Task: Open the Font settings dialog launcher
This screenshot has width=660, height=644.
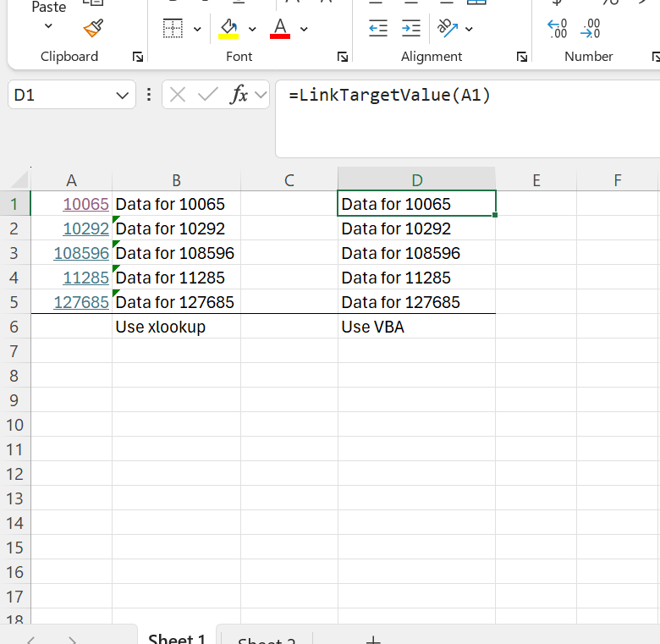Action: click(x=342, y=57)
